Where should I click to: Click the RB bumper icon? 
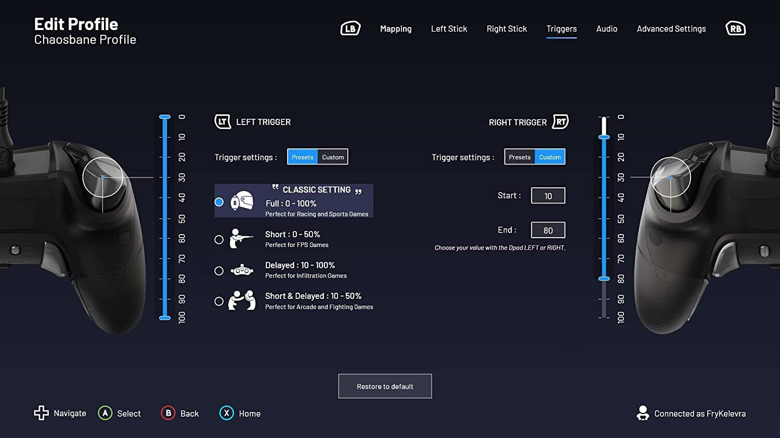[x=735, y=29]
